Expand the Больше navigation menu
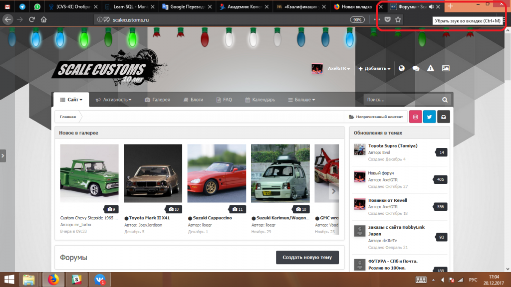 [x=301, y=100]
